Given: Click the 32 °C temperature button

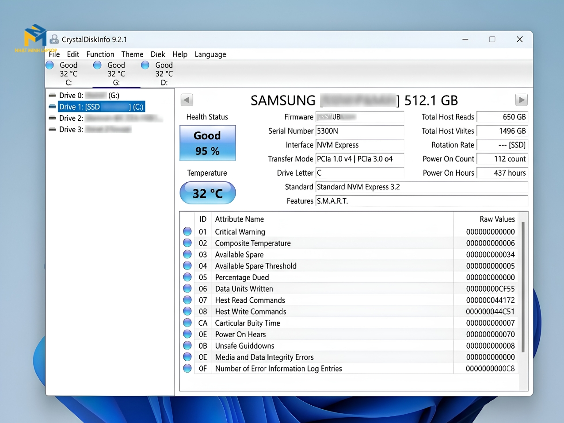Looking at the screenshot, I should (207, 193).
